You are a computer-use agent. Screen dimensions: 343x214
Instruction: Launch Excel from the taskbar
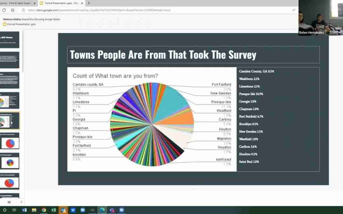(53, 210)
